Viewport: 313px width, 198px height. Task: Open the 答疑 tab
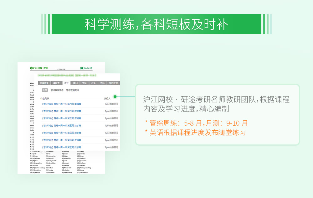(84, 83)
